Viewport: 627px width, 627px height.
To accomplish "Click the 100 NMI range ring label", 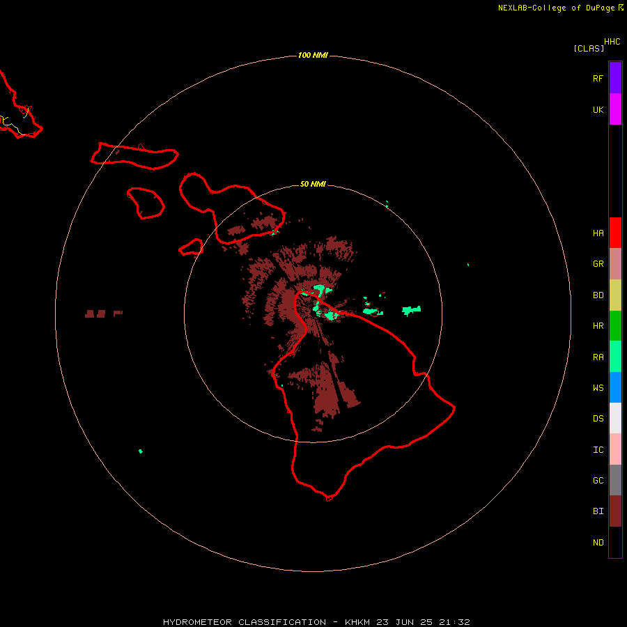I will pyautogui.click(x=313, y=55).
